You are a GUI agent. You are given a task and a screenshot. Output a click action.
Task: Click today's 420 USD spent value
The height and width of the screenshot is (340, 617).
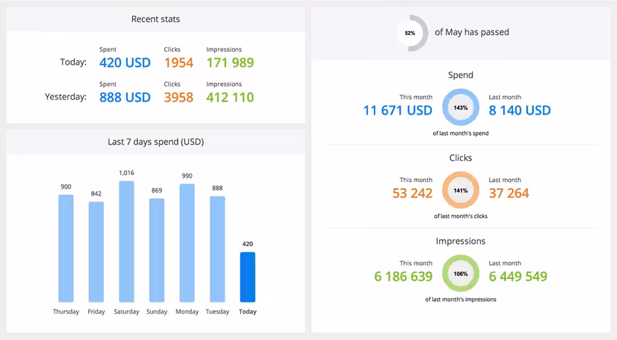124,63
